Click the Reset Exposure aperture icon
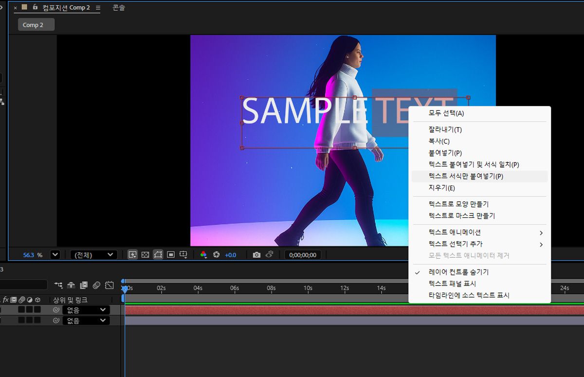 pyautogui.click(x=217, y=254)
